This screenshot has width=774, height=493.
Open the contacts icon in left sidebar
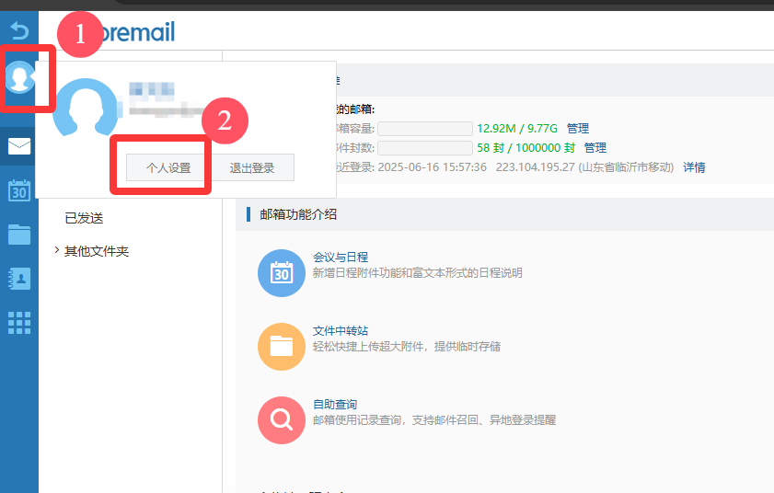coord(18,278)
